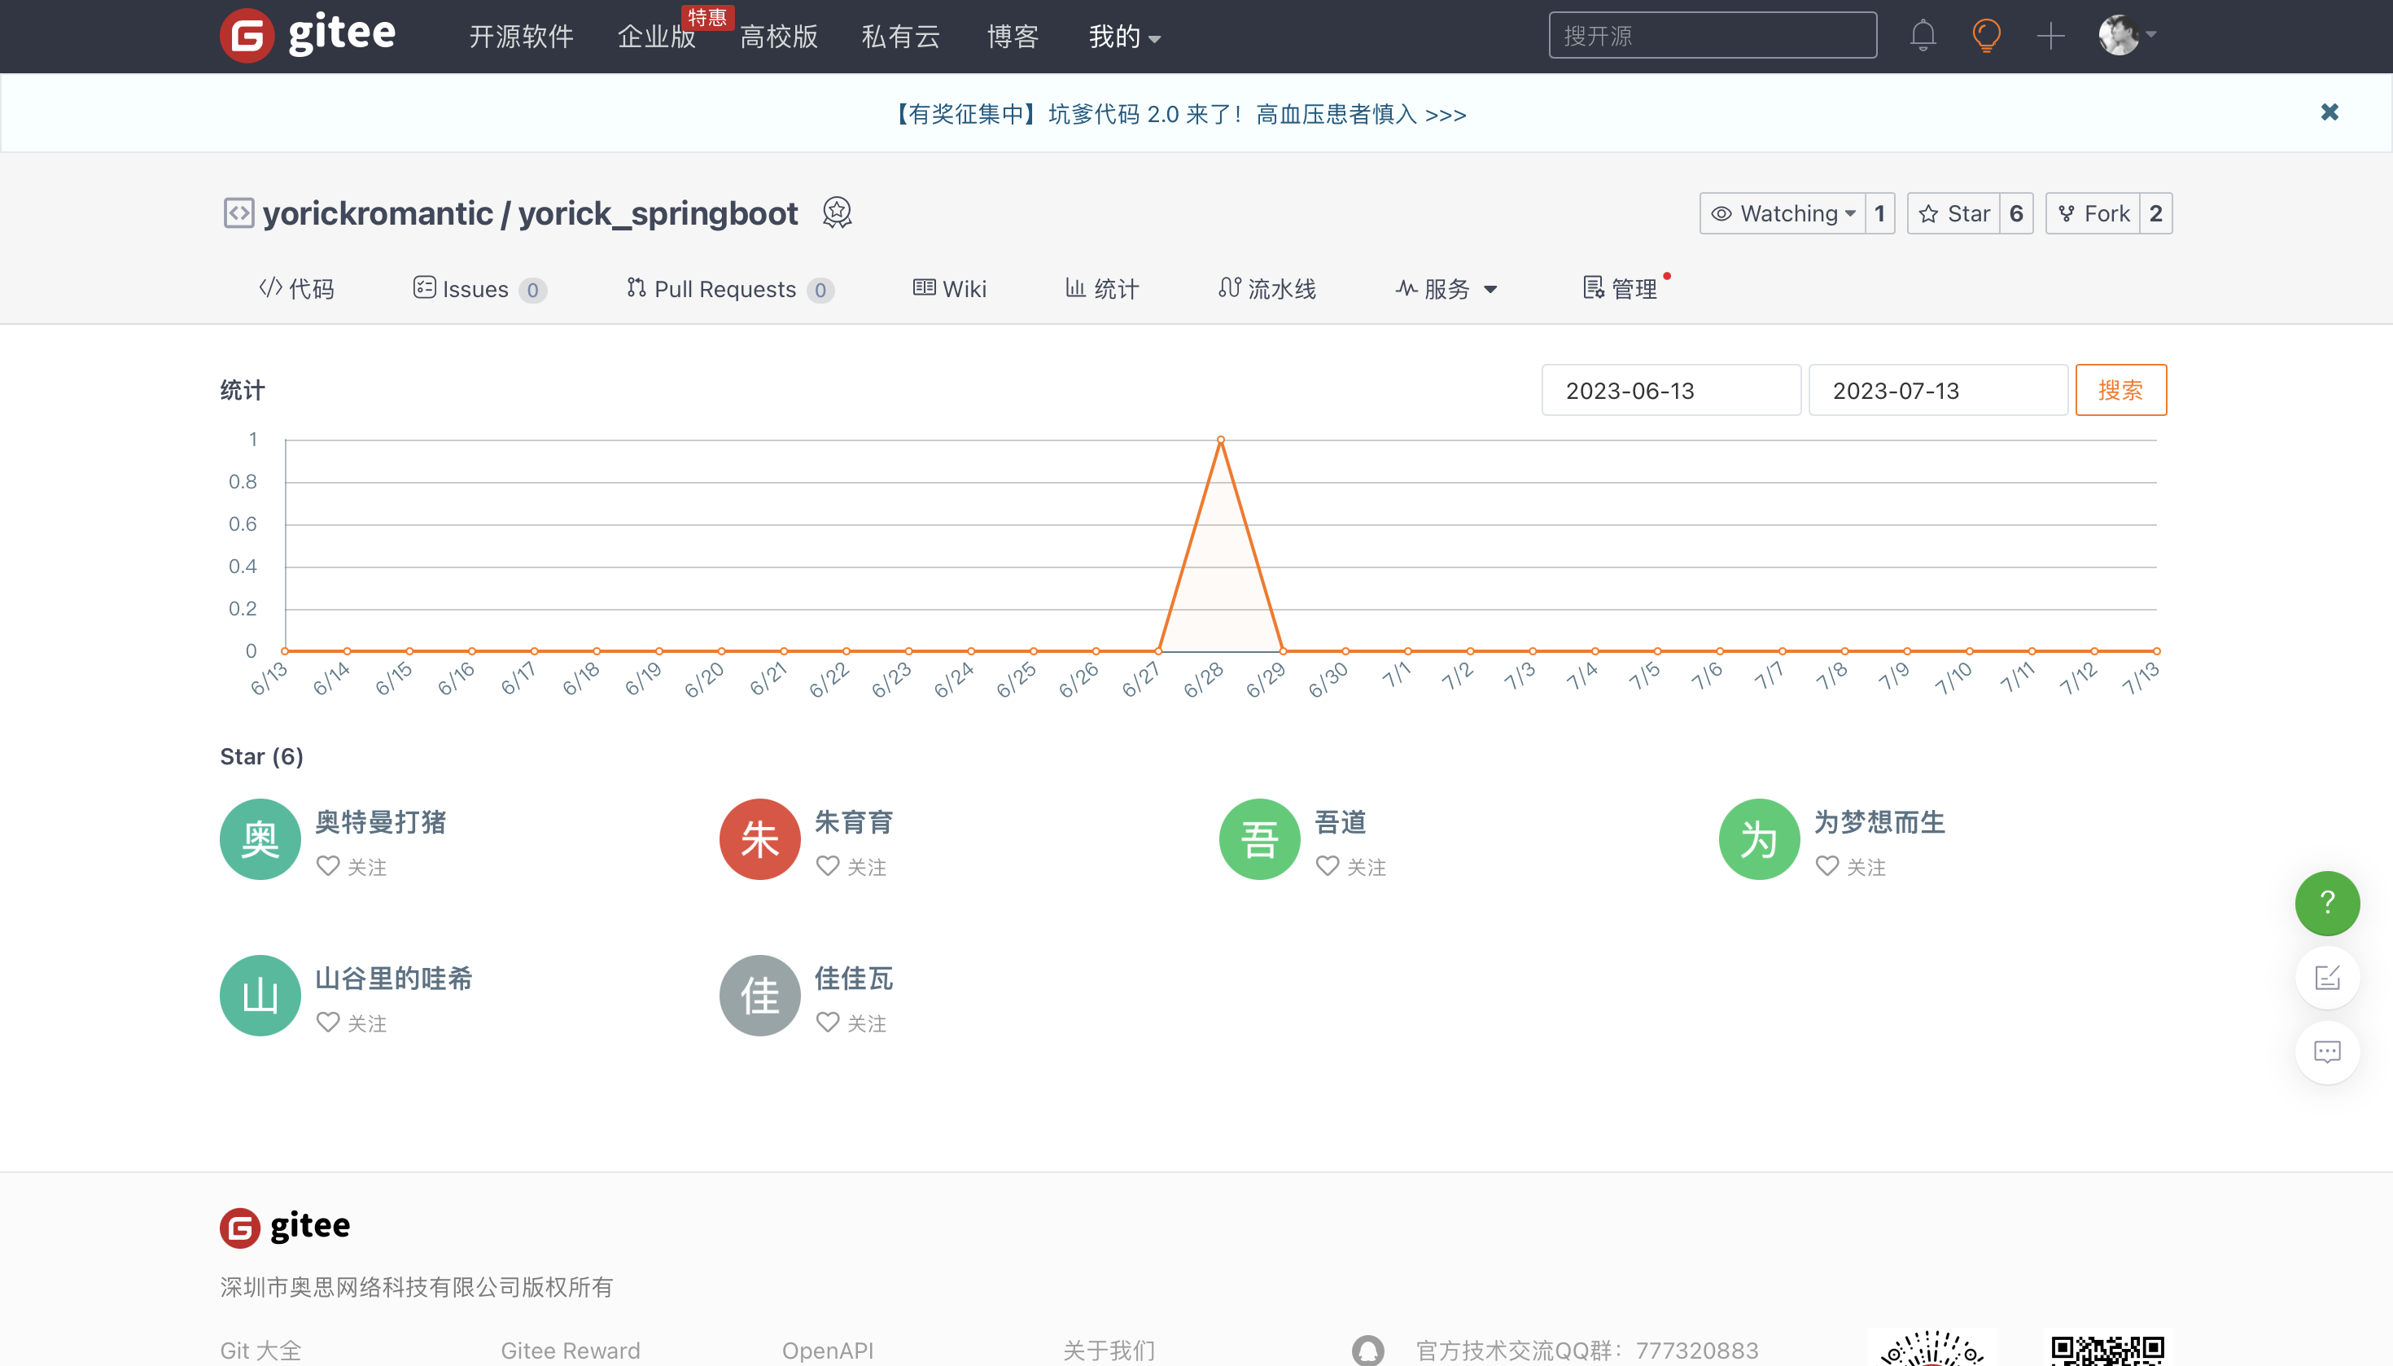Click the repository badge icon
Screen dimensions: 2393x1366
pos(837,213)
